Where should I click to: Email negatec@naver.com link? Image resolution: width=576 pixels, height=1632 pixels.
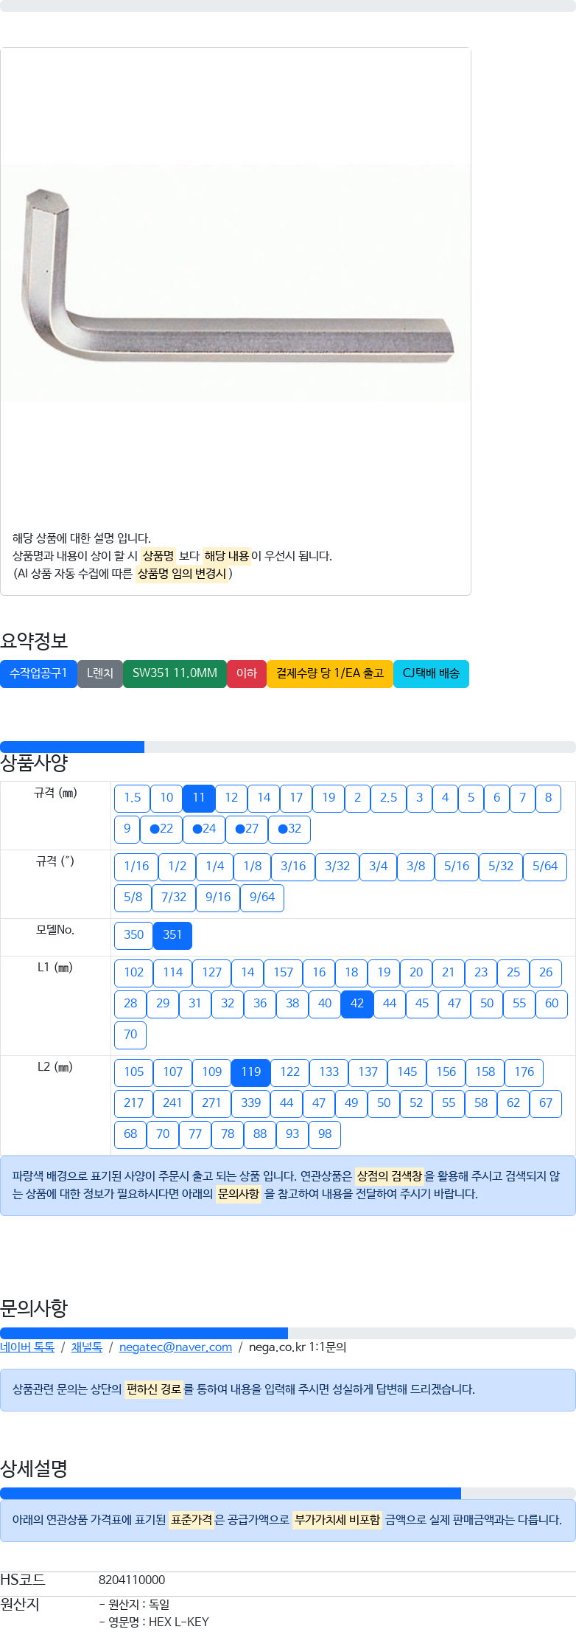[x=175, y=1347]
